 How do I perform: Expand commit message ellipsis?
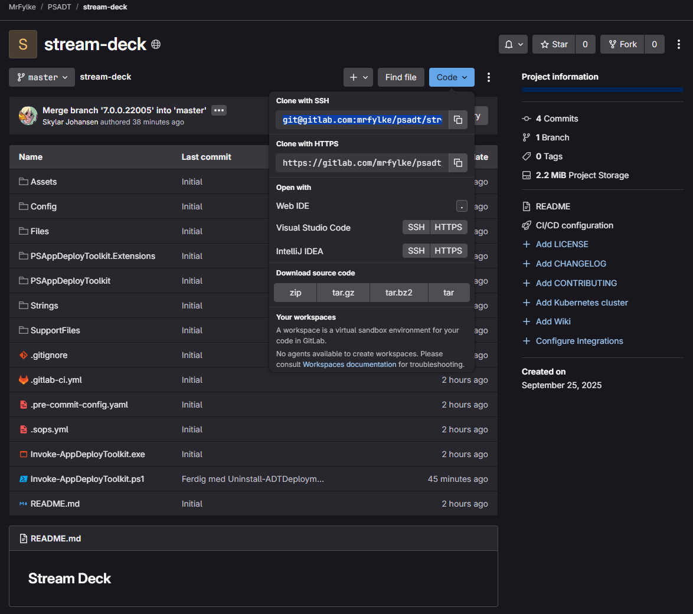click(219, 110)
